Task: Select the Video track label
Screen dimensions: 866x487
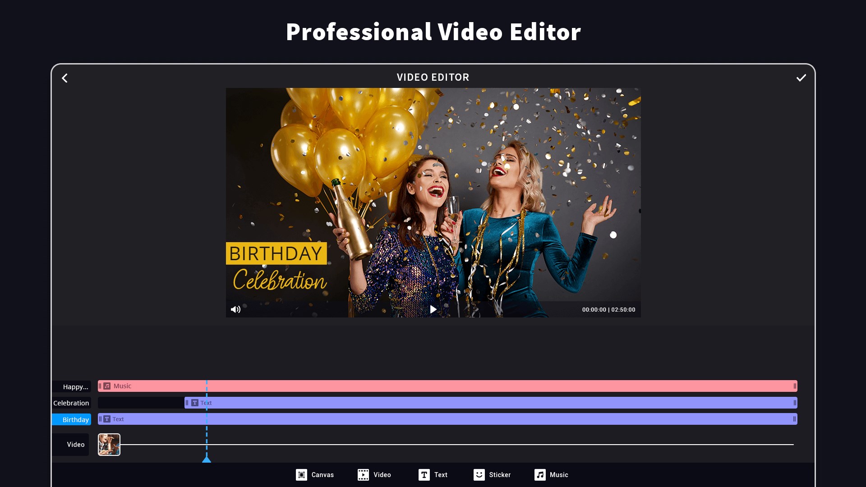Action: click(71, 445)
